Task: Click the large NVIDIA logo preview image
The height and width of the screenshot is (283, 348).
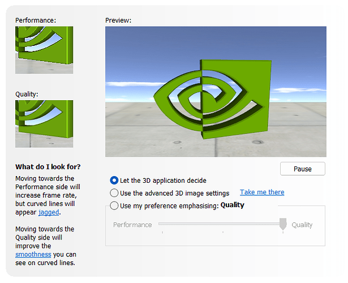Action: click(216, 92)
